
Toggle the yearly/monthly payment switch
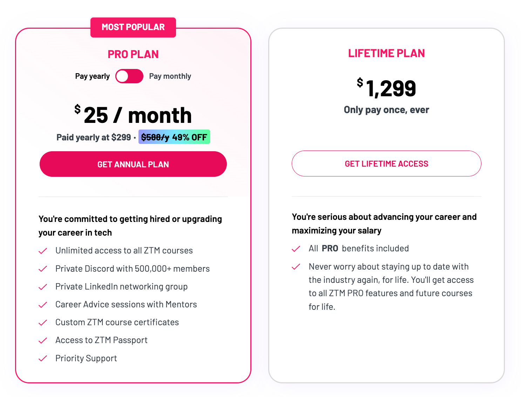click(129, 76)
